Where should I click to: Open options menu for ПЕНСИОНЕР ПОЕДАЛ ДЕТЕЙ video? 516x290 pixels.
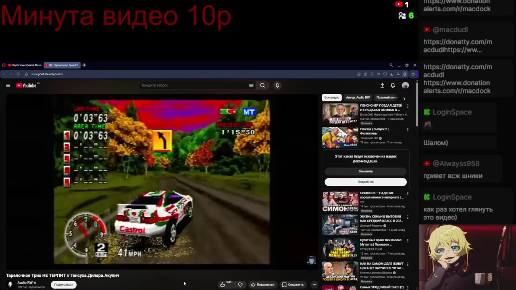408,106
